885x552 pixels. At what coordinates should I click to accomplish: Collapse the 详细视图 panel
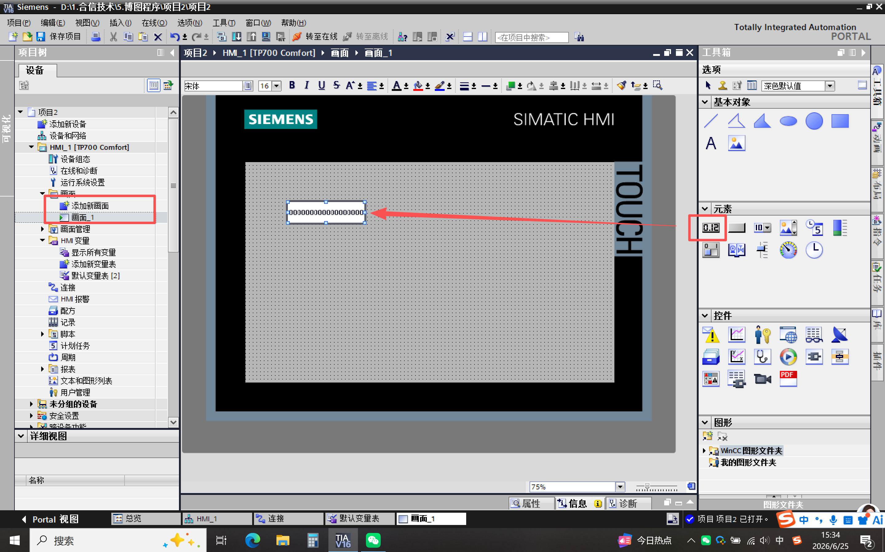click(21, 436)
